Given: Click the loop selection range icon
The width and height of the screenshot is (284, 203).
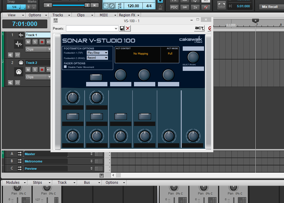Looking at the screenshot, I should (x=222, y=6).
